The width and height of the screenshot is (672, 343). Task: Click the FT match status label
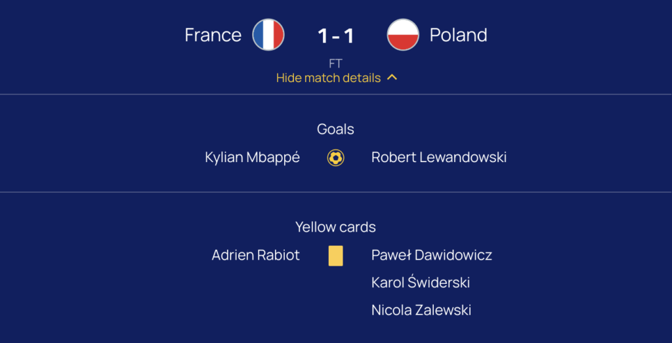pos(335,64)
